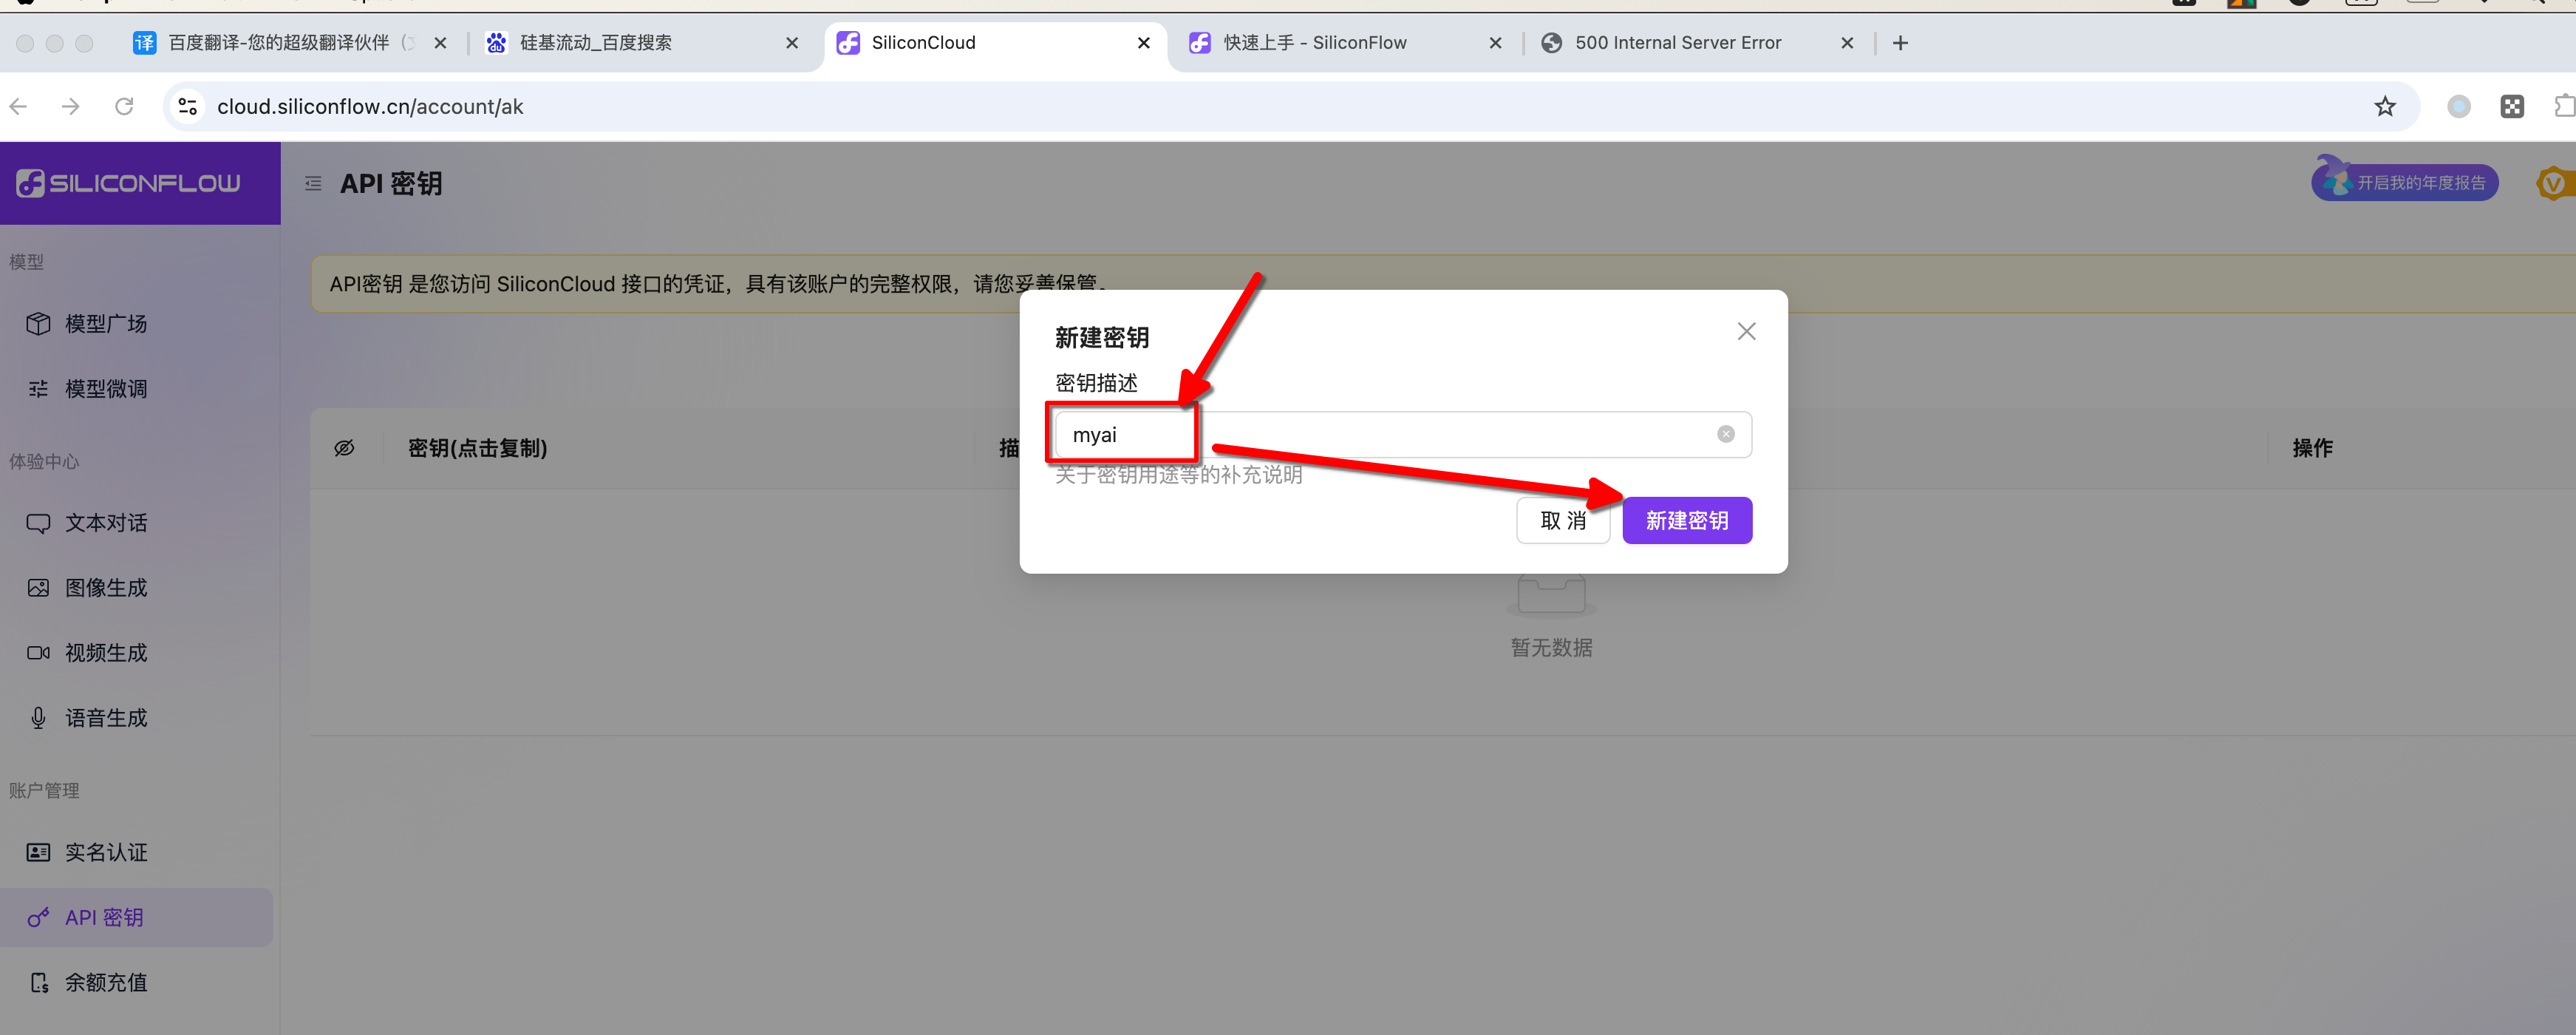Open 文本对话 in the sidebar
Viewport: 2576px width, 1035px height.
click(105, 523)
